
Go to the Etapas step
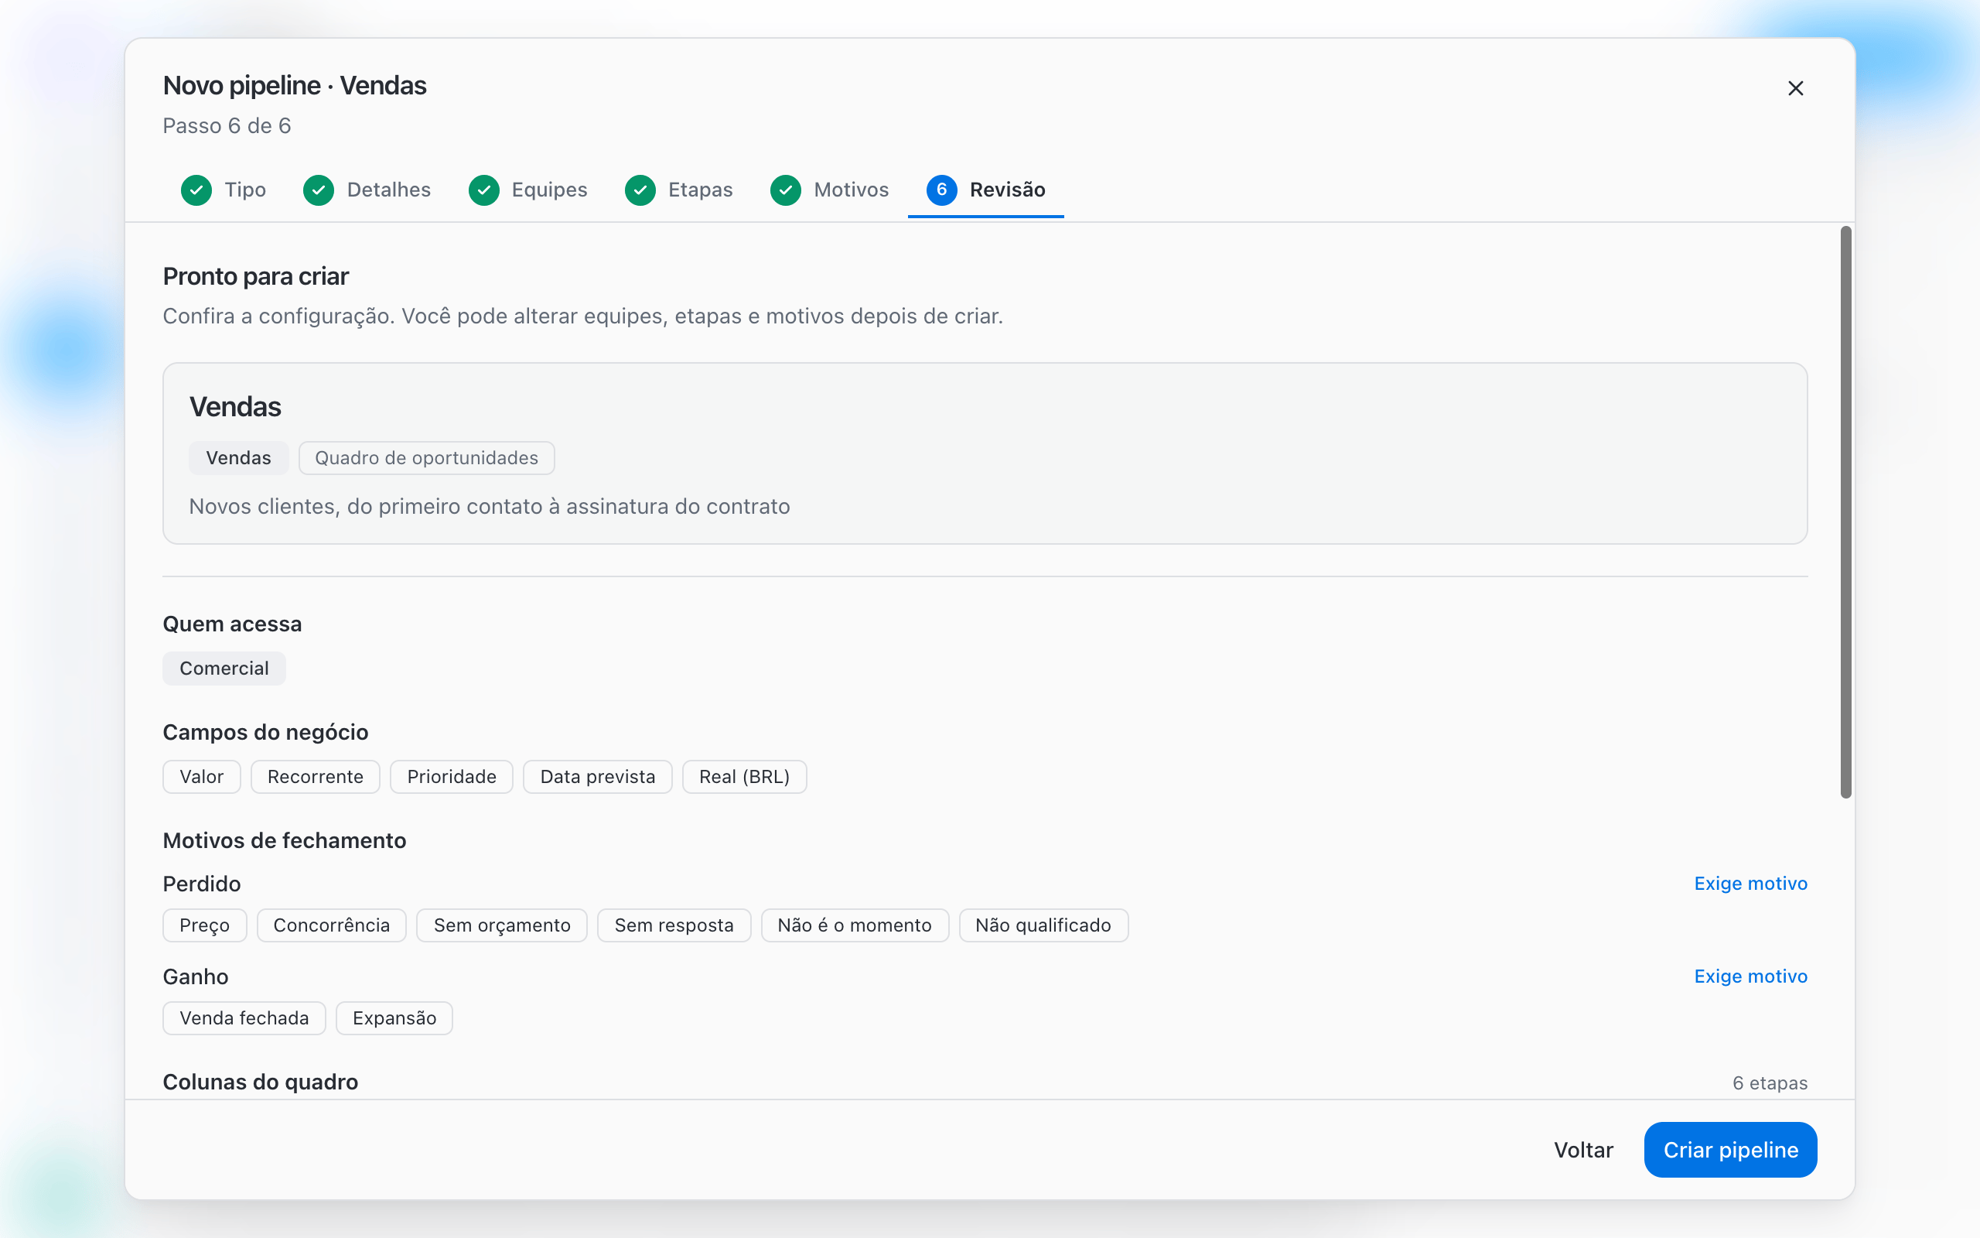point(679,190)
